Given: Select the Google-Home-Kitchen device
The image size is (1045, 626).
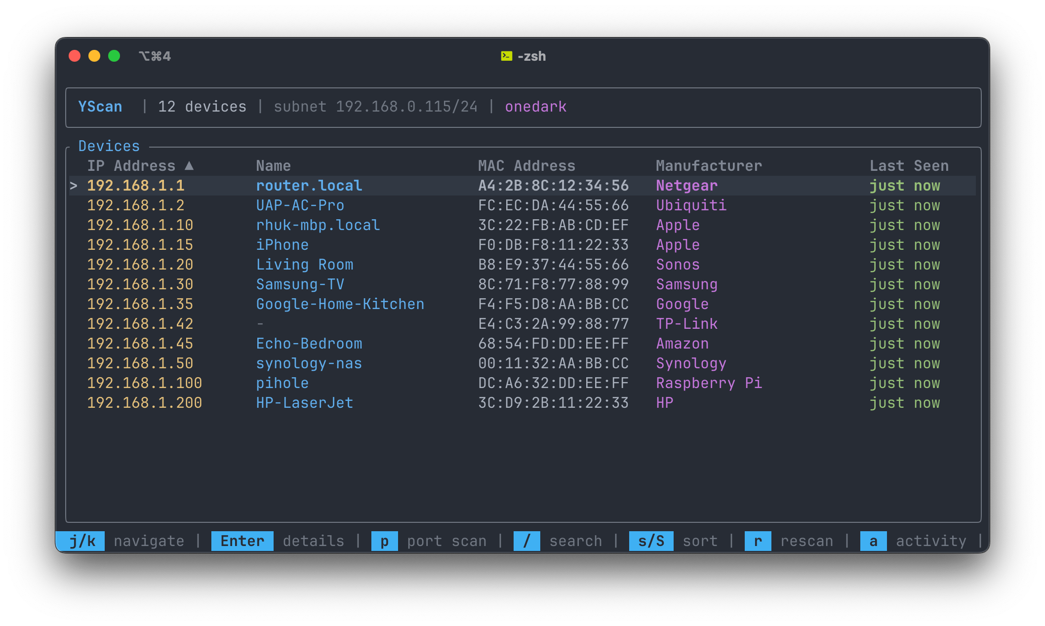Looking at the screenshot, I should click(340, 304).
